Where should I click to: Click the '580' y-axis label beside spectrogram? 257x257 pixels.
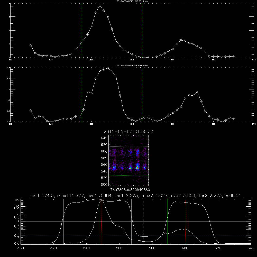104,158
